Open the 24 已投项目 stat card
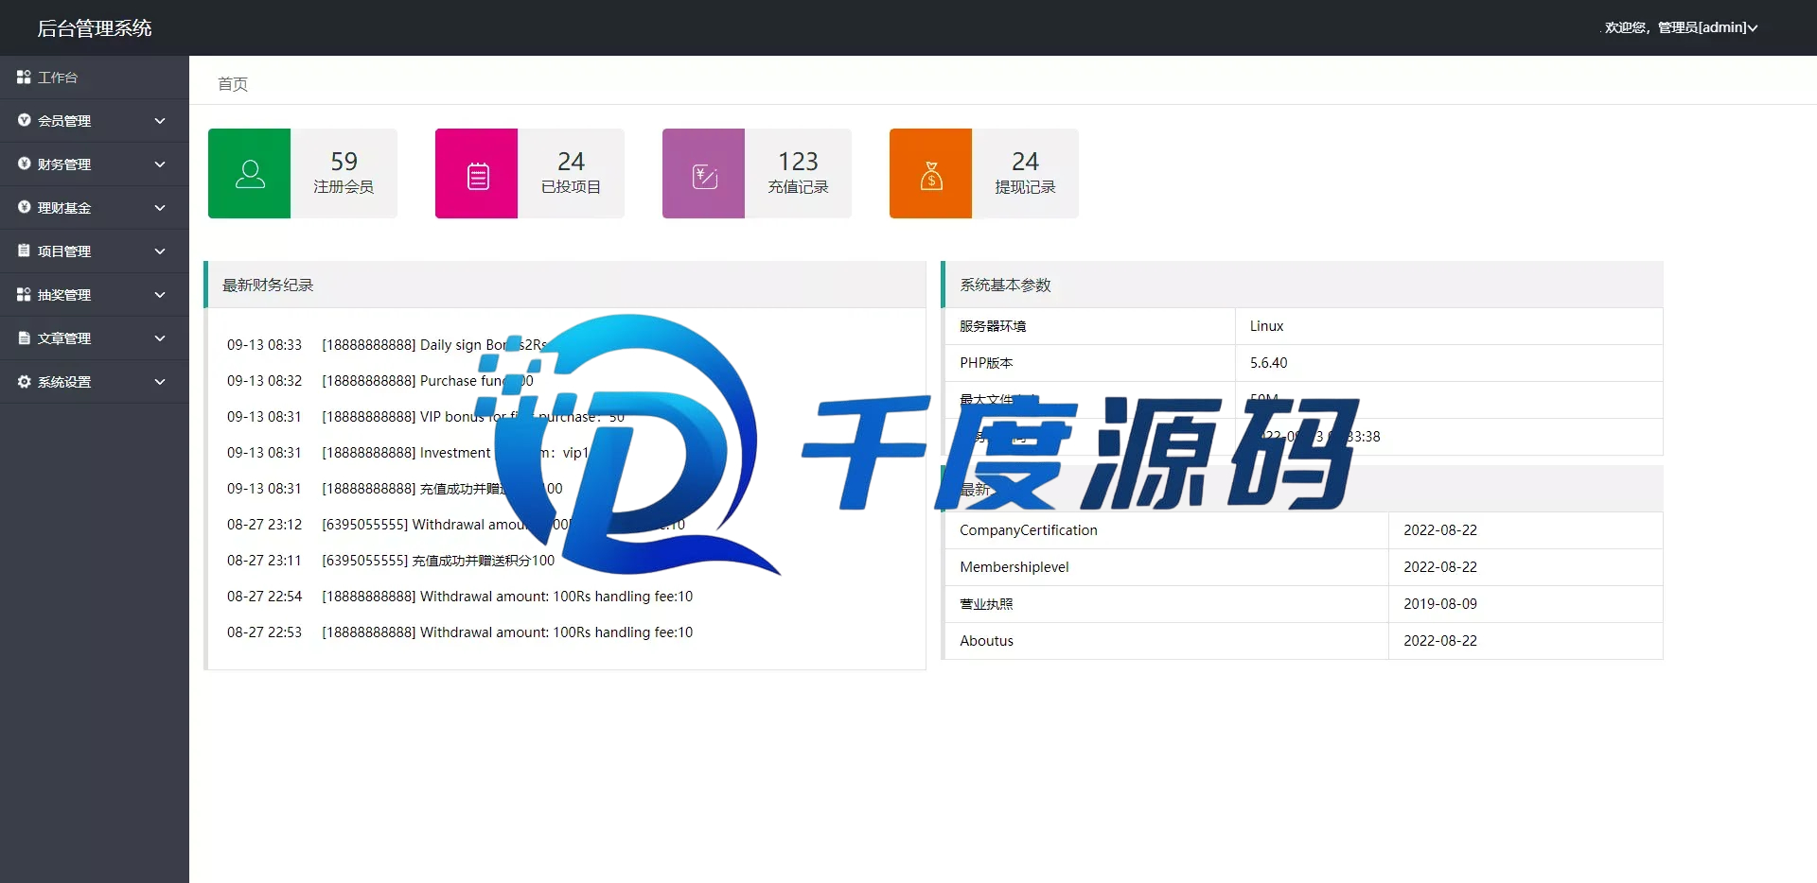This screenshot has height=883, width=1817. 530,173
